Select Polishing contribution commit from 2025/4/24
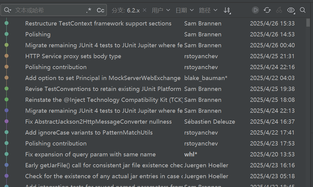Viewport: 313px width, 187px height. (56, 67)
